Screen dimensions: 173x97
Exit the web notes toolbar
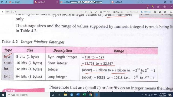pos(171,7)
